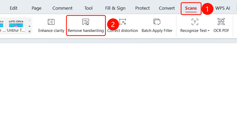Choose the Unblur Text filter thumbnail
This screenshot has width=237, height=118.
[x=16, y=26]
